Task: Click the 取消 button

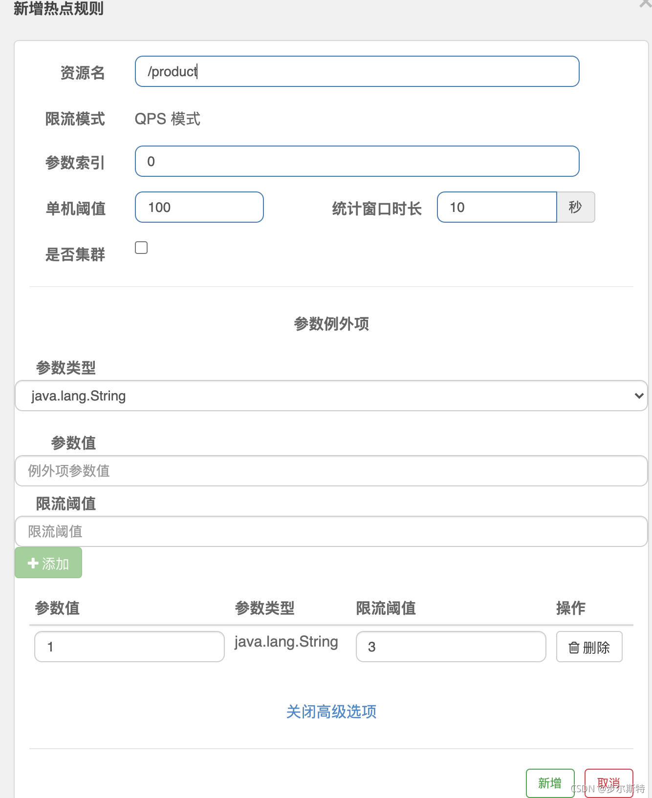Action: [609, 783]
